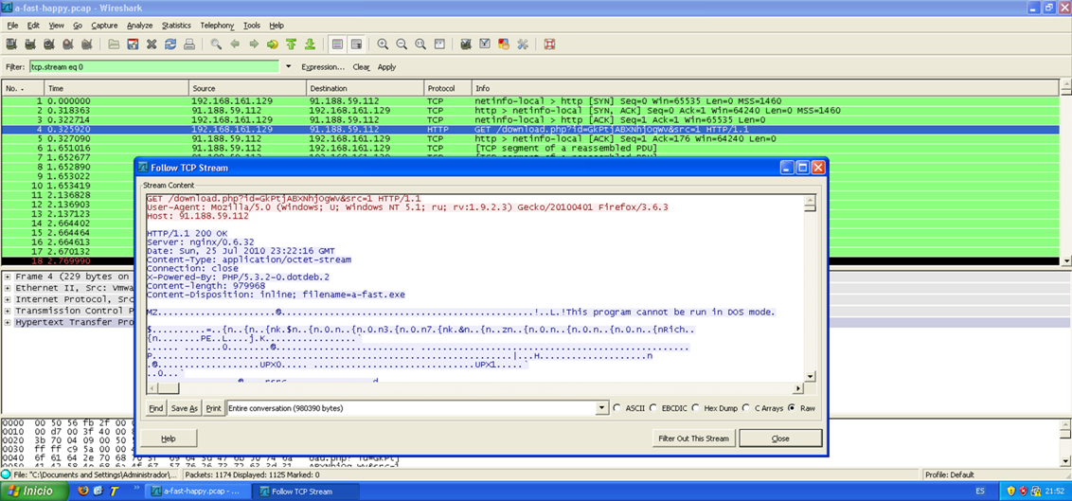Click the print packets icon

click(189, 44)
